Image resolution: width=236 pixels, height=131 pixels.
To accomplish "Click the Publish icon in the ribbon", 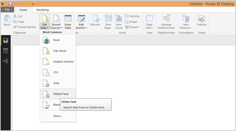I will pyautogui.click(x=202, y=18).
